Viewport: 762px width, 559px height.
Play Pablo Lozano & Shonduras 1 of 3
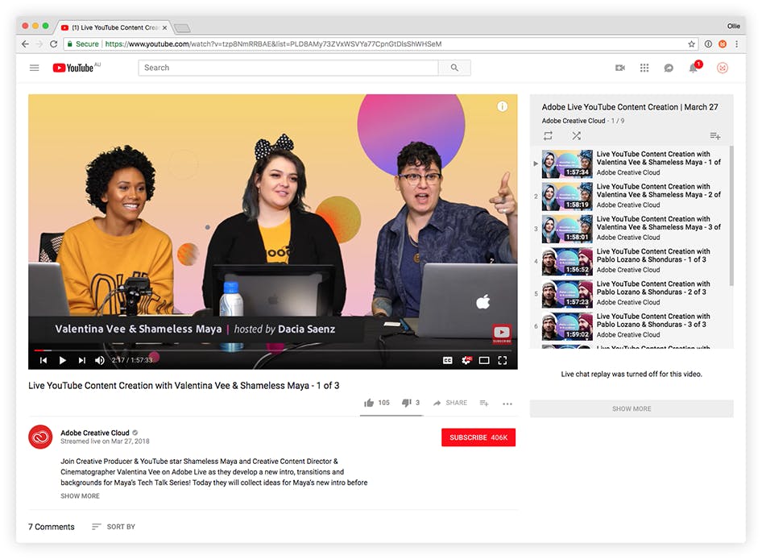653,256
